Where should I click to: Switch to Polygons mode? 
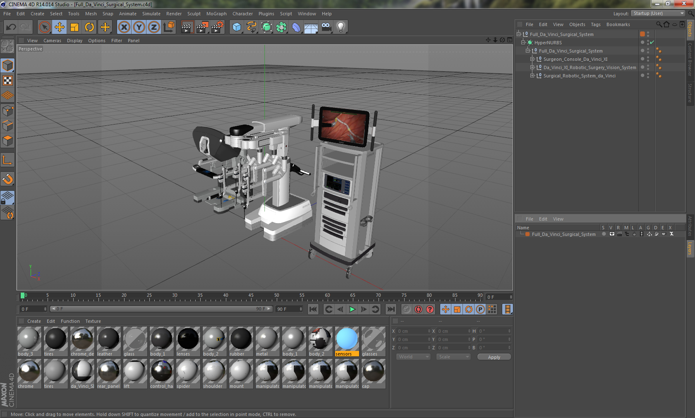coord(7,141)
